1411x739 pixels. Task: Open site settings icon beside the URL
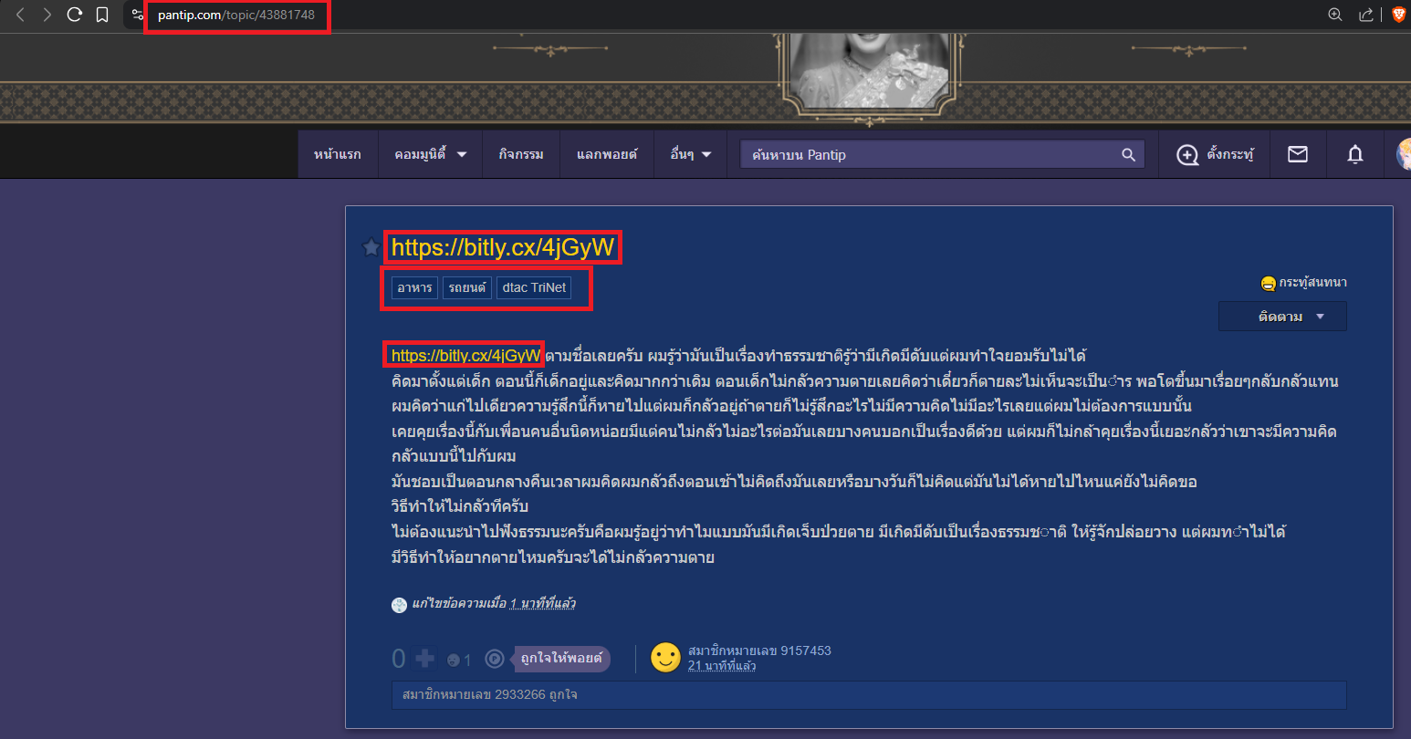[x=138, y=15]
